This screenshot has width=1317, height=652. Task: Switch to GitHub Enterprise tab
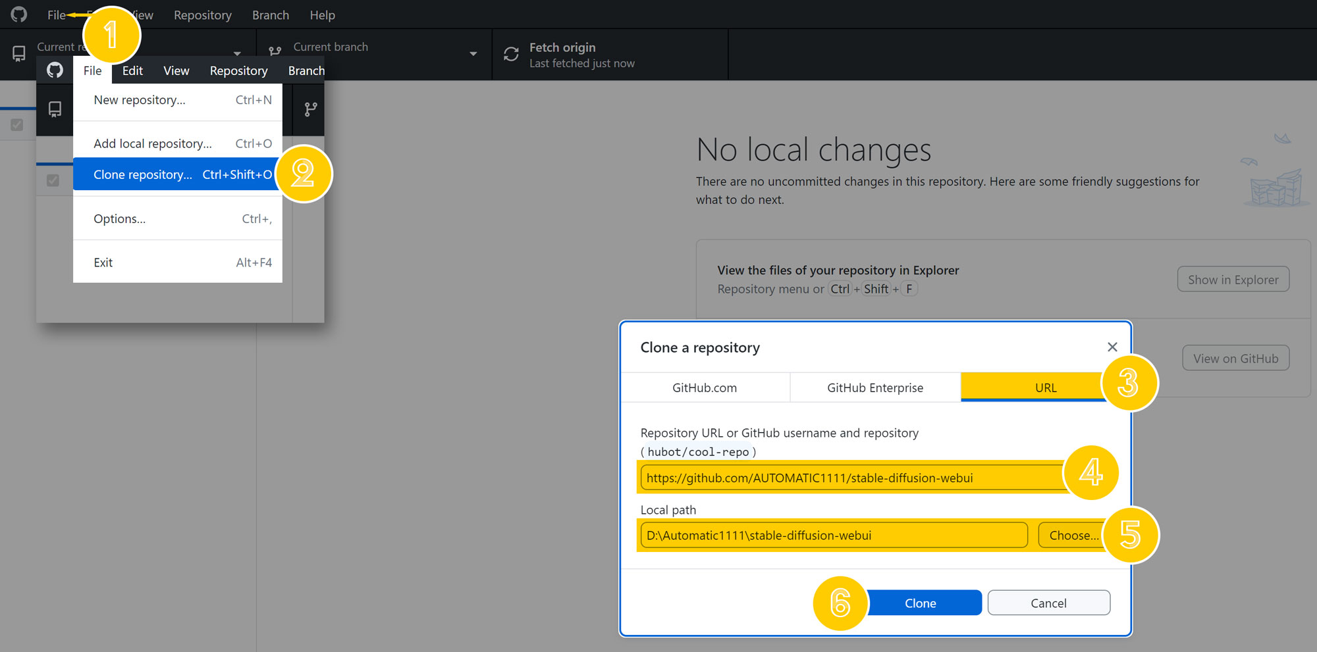click(875, 388)
